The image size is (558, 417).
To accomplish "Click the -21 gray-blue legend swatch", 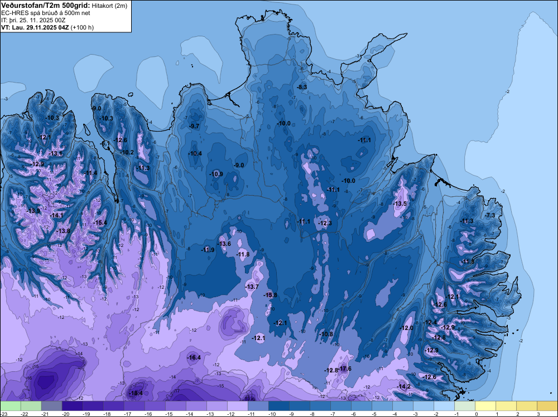I will (x=51, y=406).
